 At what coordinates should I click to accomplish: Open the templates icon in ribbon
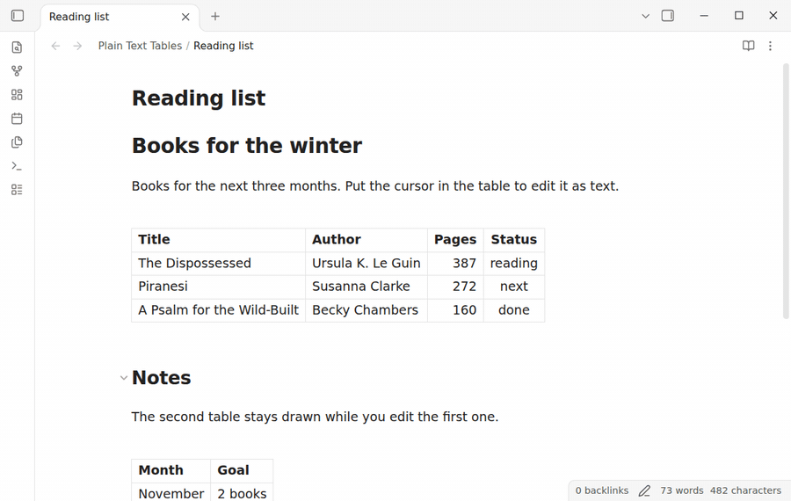click(x=17, y=142)
